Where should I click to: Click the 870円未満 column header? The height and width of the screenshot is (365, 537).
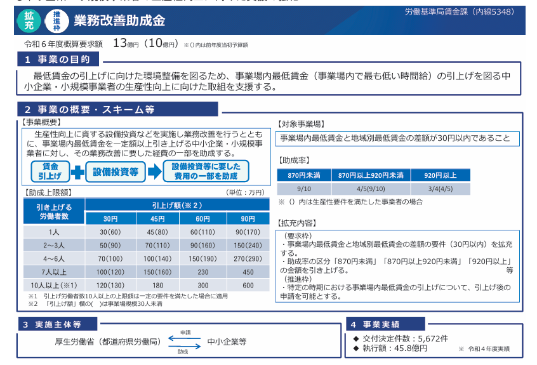pos(303,175)
